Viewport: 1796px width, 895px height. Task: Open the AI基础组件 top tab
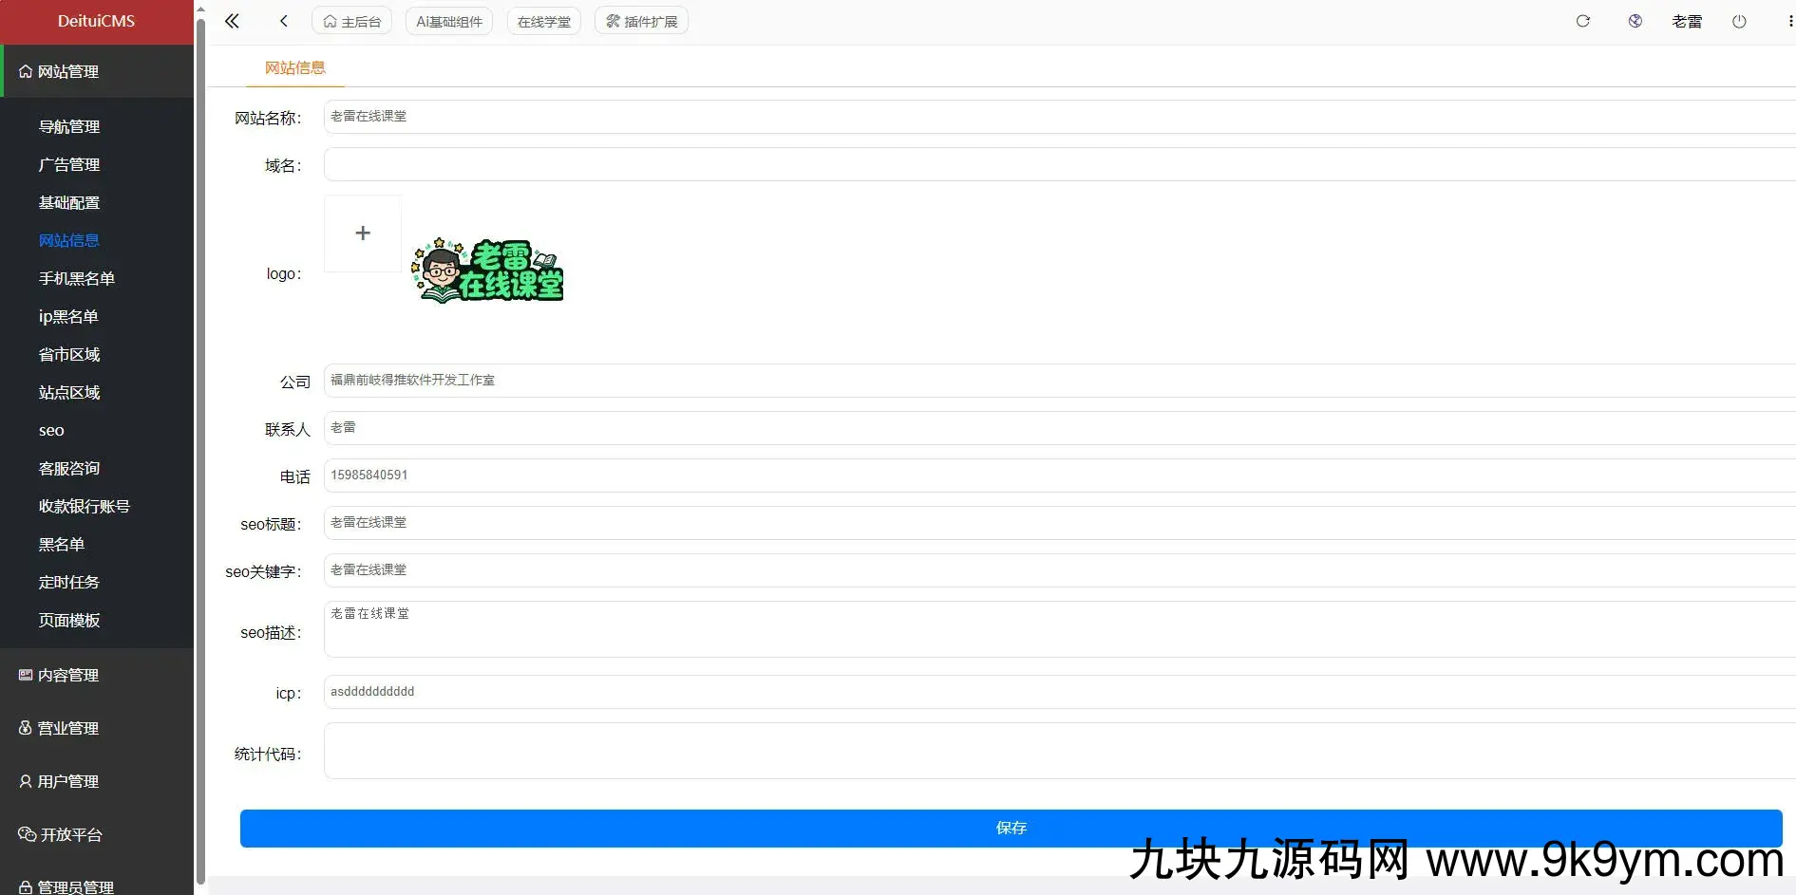(x=449, y=21)
